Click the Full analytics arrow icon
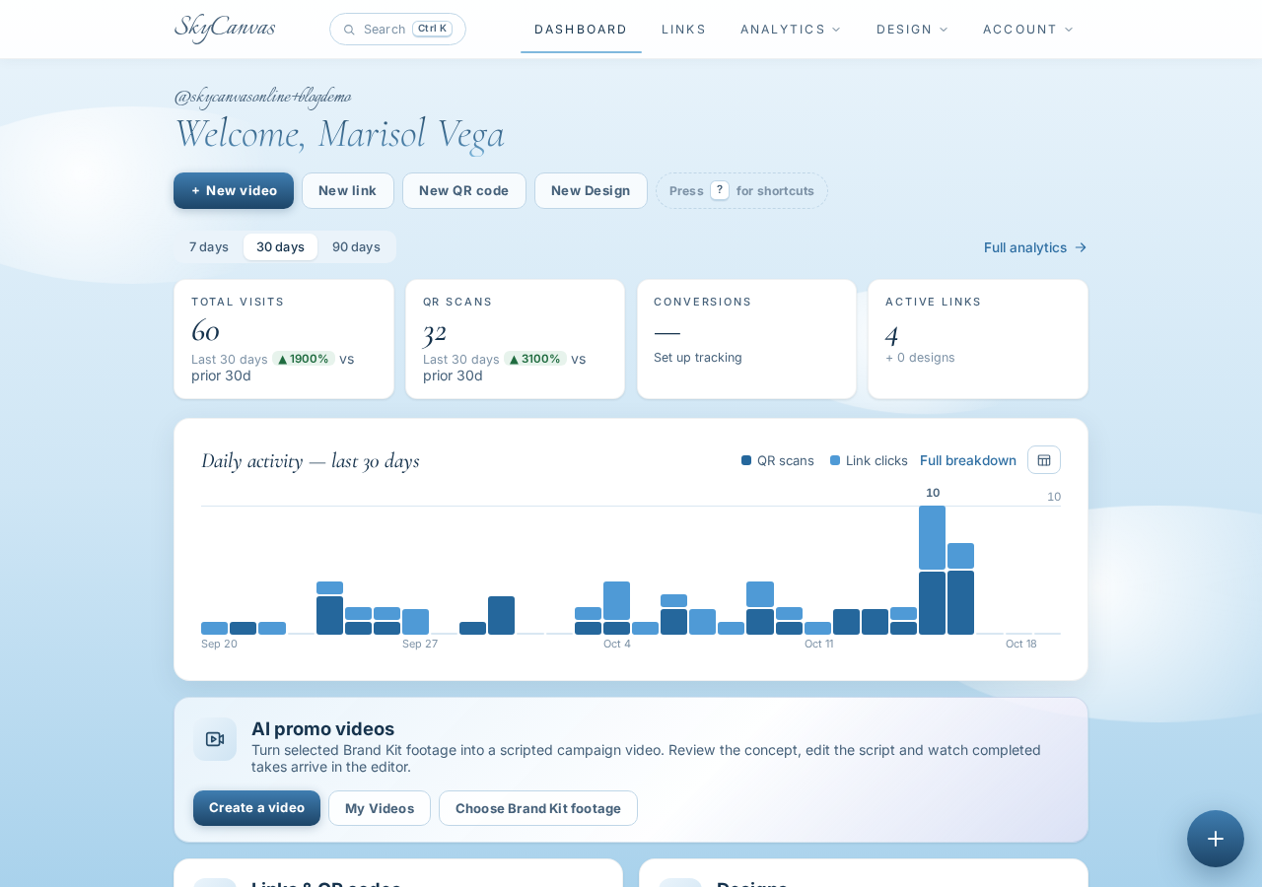The width and height of the screenshot is (1262, 887). click(1081, 247)
